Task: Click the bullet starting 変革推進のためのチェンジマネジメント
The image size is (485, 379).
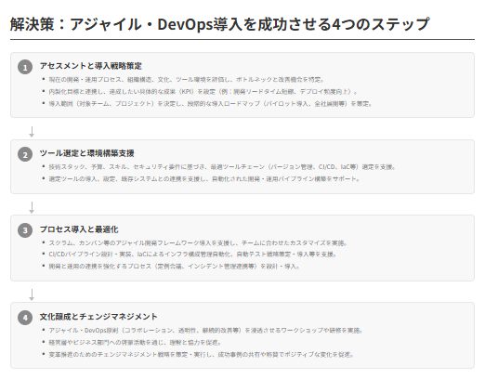Action: 202,355
